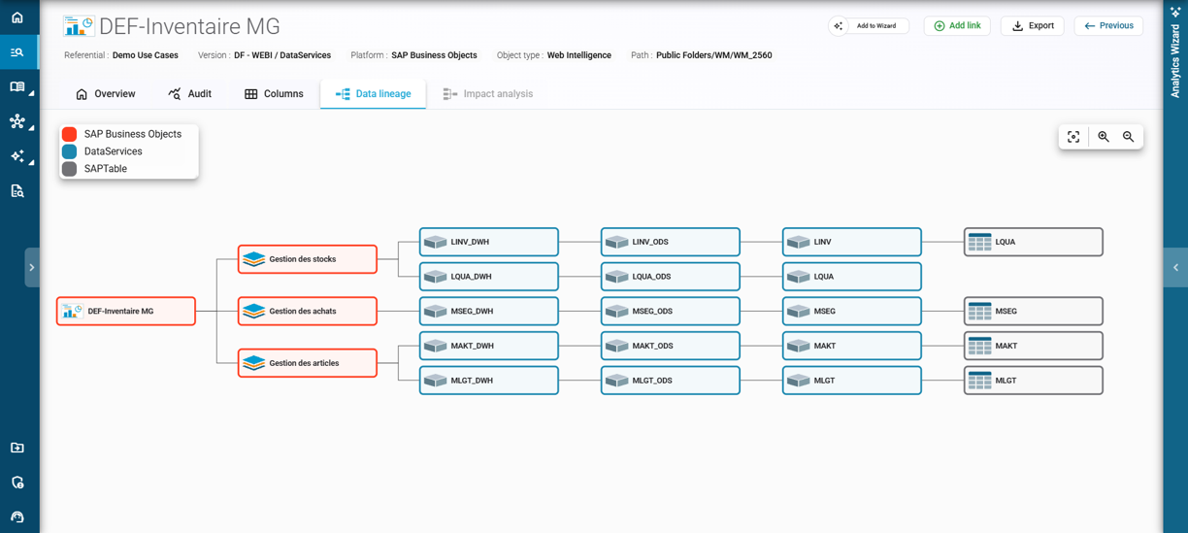
Task: Open the search catalog sidebar icon
Action: [x=17, y=52]
